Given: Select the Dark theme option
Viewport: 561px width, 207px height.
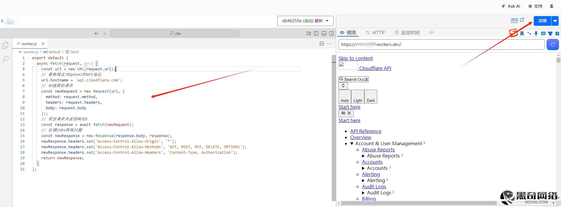Looking at the screenshot, I should pyautogui.click(x=371, y=97).
